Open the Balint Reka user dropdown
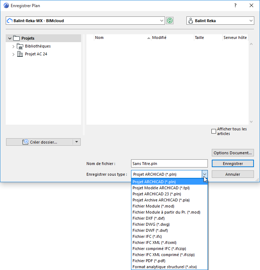Viewport: 260px width, 270px height. (x=251, y=21)
